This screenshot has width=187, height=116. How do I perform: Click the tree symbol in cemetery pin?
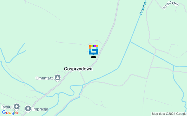[58, 77]
